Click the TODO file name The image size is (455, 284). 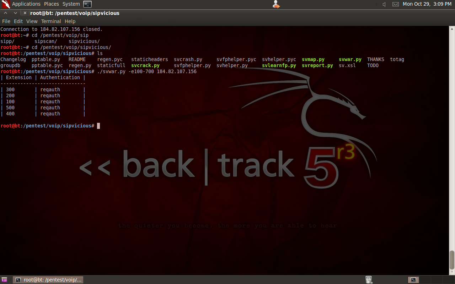(x=373, y=65)
